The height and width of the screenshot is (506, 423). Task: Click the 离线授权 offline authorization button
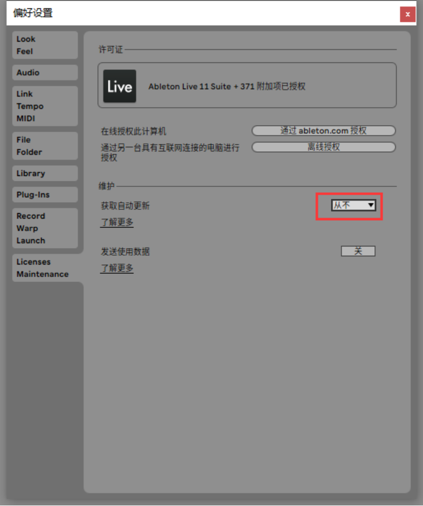[324, 147]
